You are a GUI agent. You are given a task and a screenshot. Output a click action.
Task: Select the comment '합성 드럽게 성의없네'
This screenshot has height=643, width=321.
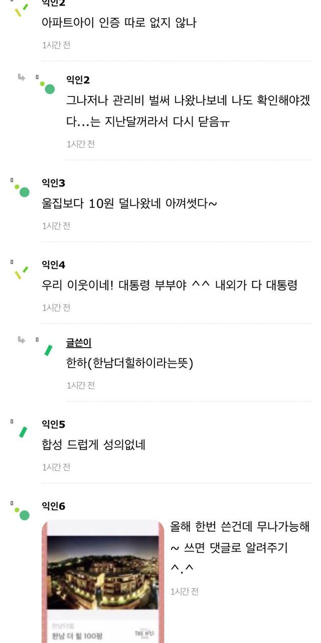click(x=94, y=445)
